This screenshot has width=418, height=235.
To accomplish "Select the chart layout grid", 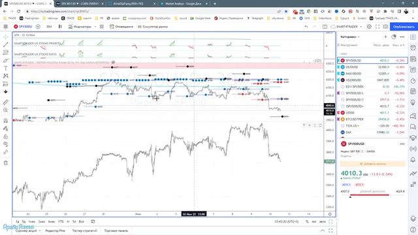I will click(325, 27).
